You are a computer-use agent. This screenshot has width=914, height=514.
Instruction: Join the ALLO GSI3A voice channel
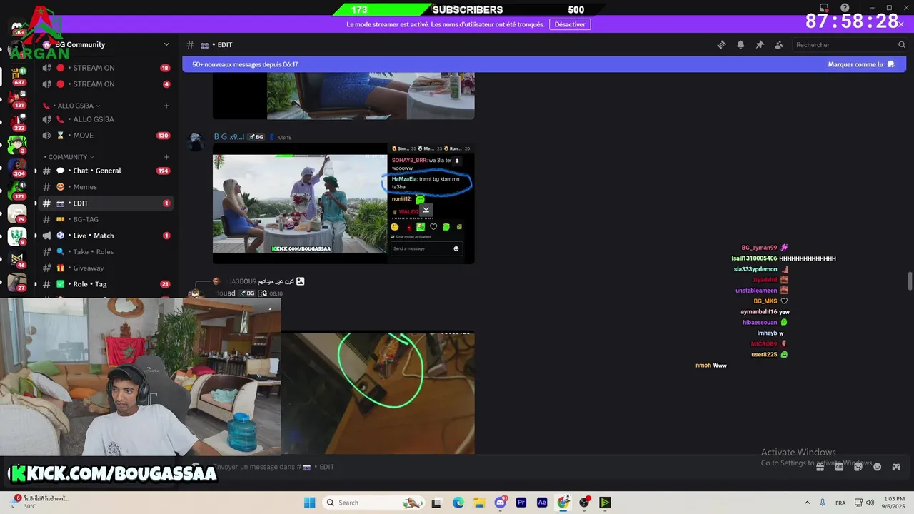pos(106,119)
